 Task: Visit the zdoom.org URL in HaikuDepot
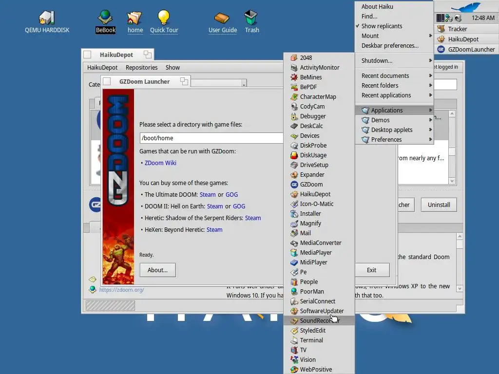tap(121, 290)
